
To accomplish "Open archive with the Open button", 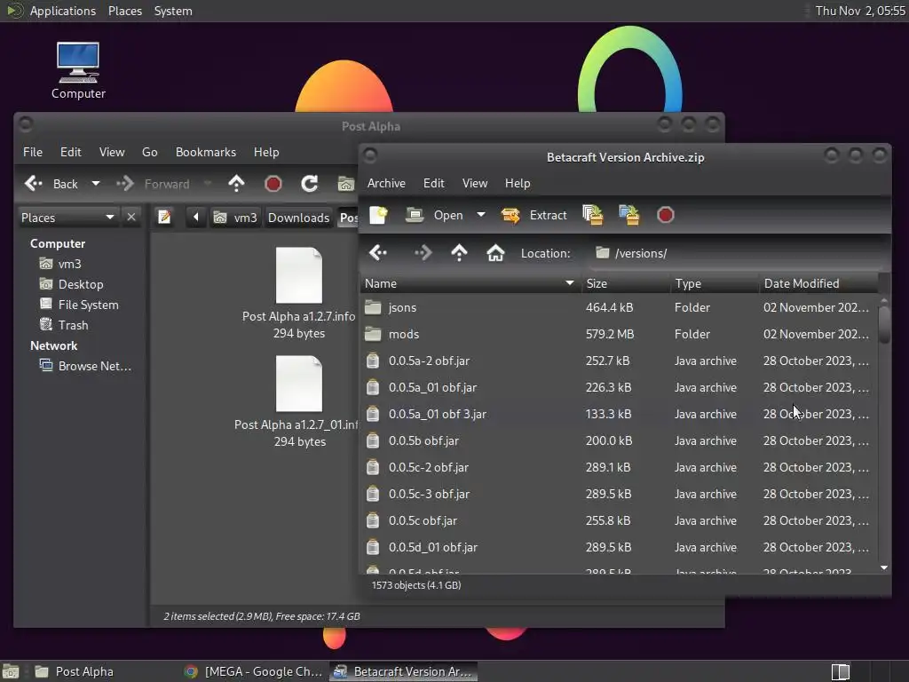I will pyautogui.click(x=434, y=215).
